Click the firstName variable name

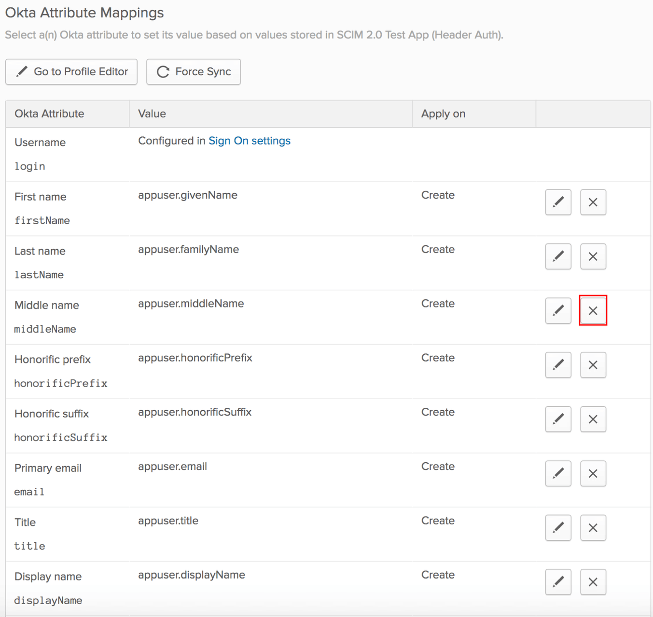tap(42, 221)
